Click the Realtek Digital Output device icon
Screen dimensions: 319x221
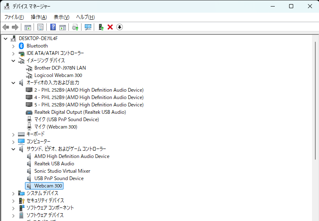click(29, 112)
